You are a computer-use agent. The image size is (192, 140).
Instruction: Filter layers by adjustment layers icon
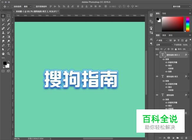click(x=175, y=40)
